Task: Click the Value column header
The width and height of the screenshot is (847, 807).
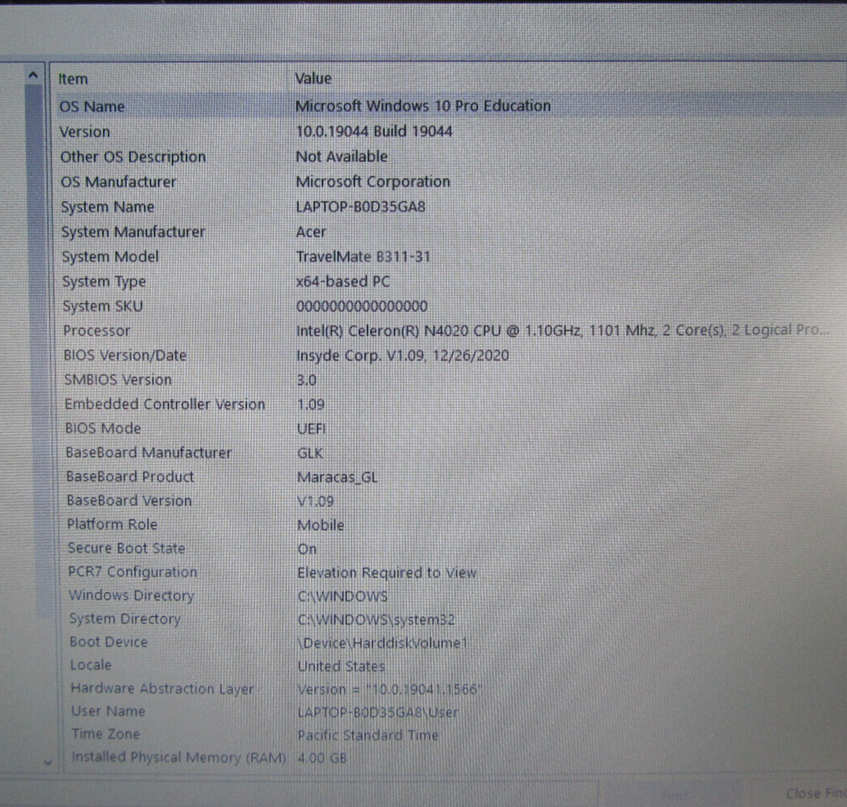Action: pyautogui.click(x=313, y=79)
